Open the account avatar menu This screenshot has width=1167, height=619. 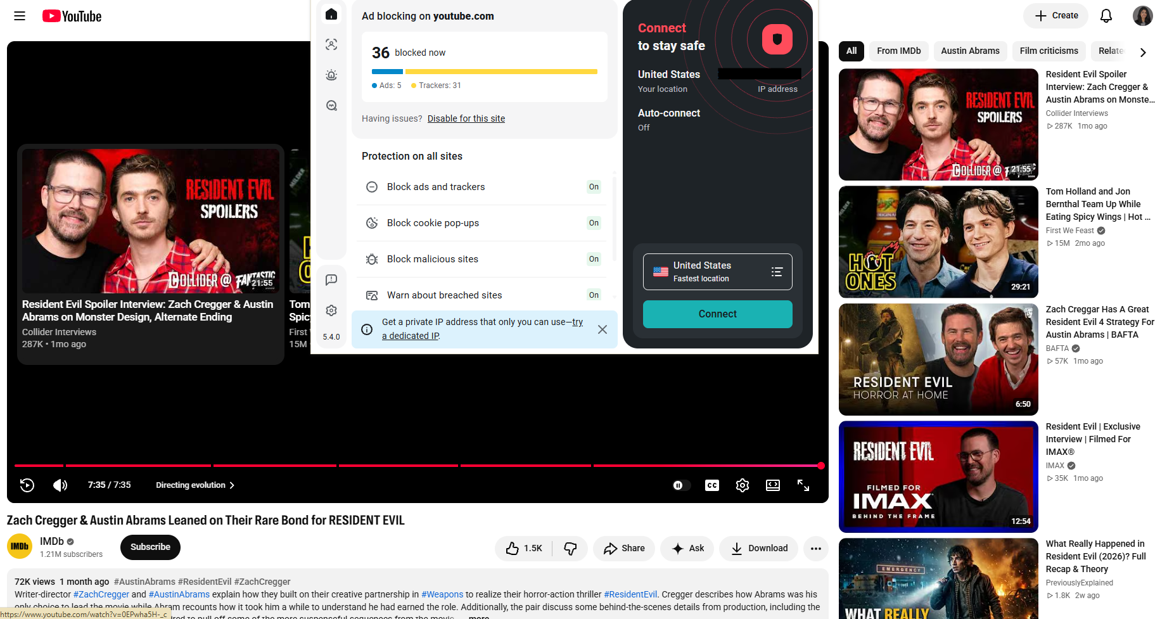coord(1143,16)
